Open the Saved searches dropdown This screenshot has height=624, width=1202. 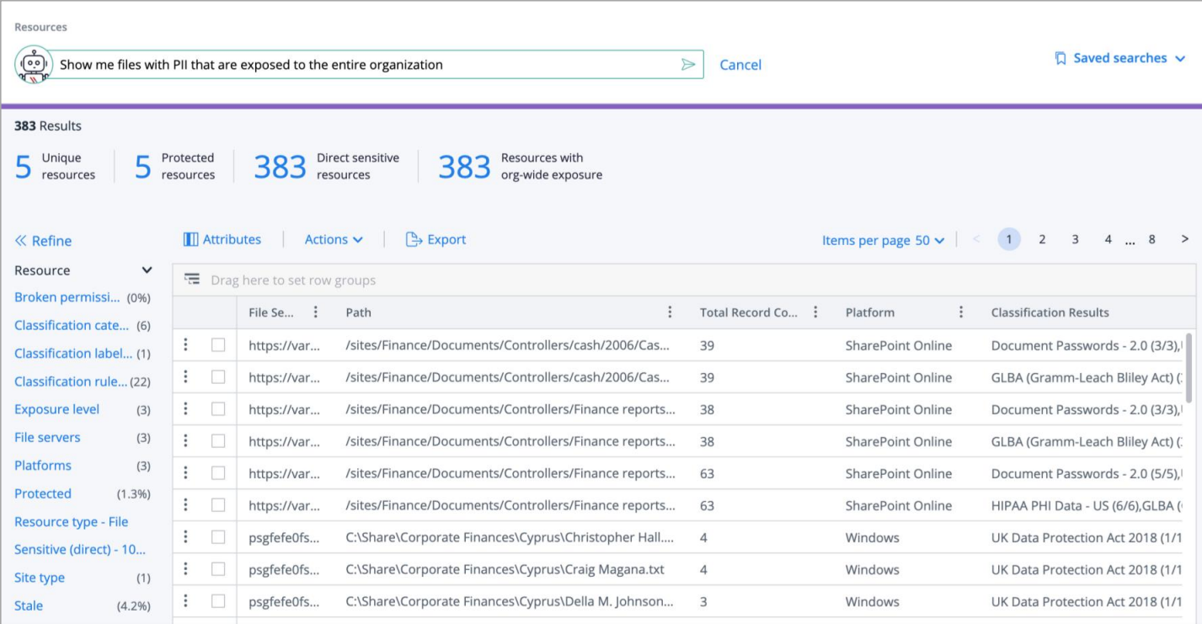1120,58
